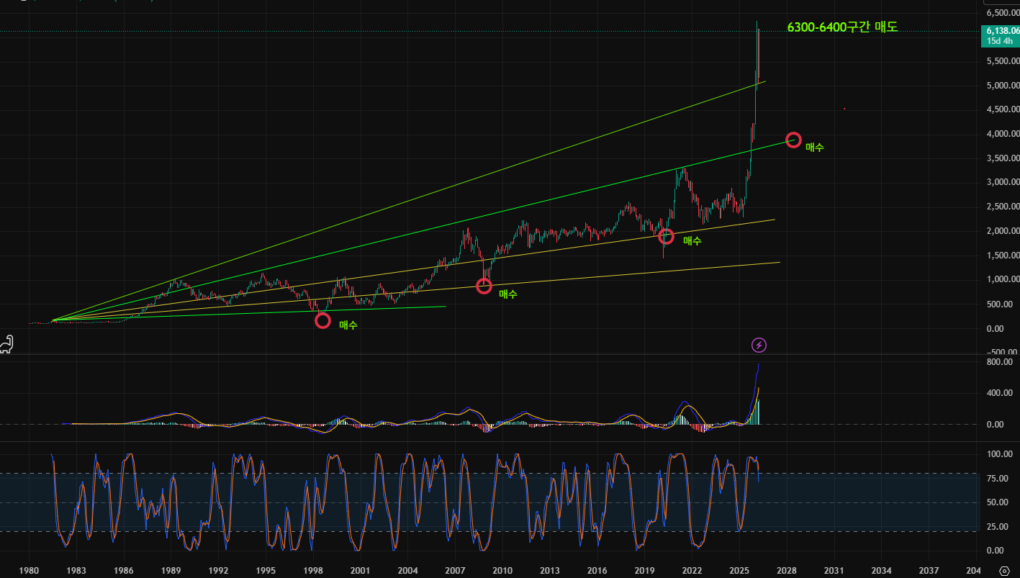This screenshot has height=578, width=1020.
Task: Select the red circle marker near 1998
Action: (322, 320)
